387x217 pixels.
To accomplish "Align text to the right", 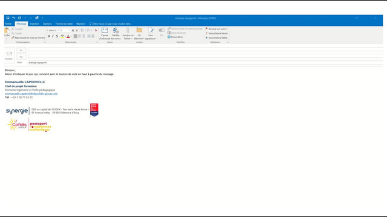I will pos(84,36).
